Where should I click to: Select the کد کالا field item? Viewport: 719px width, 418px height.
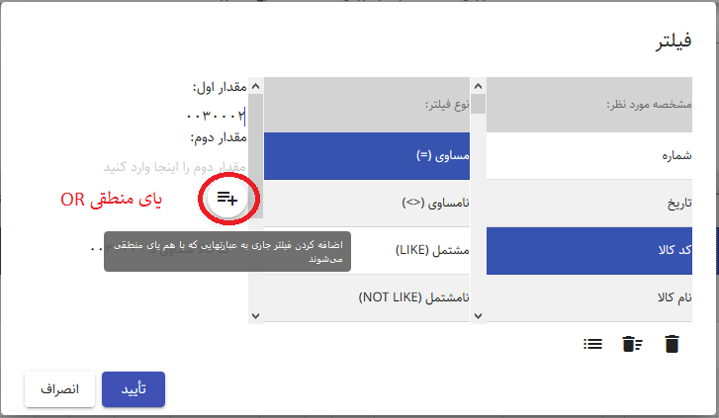[589, 251]
